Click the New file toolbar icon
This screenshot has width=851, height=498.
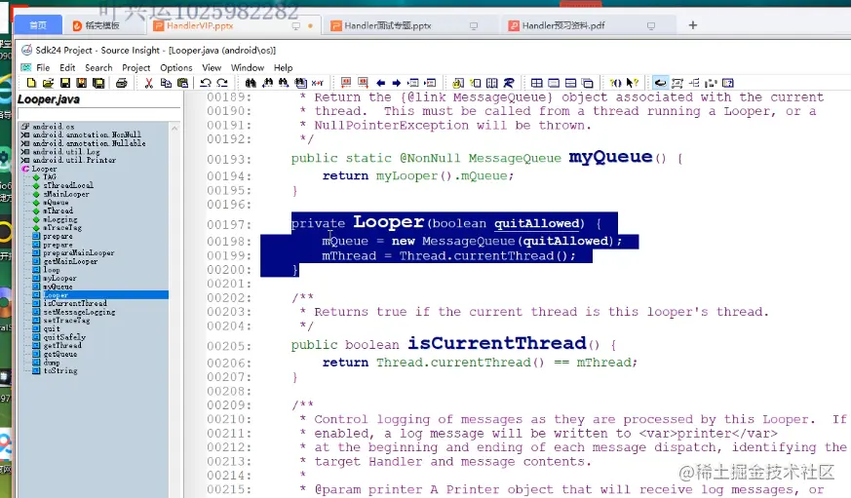[31, 83]
